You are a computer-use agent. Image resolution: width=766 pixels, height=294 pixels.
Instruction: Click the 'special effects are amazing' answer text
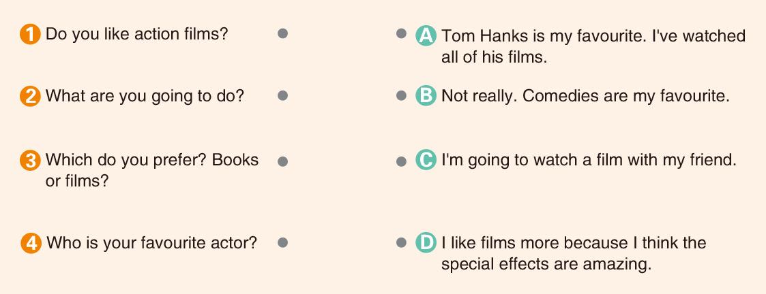pos(574,254)
